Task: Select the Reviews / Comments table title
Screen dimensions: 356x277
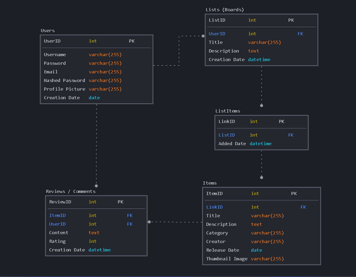Action: point(71,191)
